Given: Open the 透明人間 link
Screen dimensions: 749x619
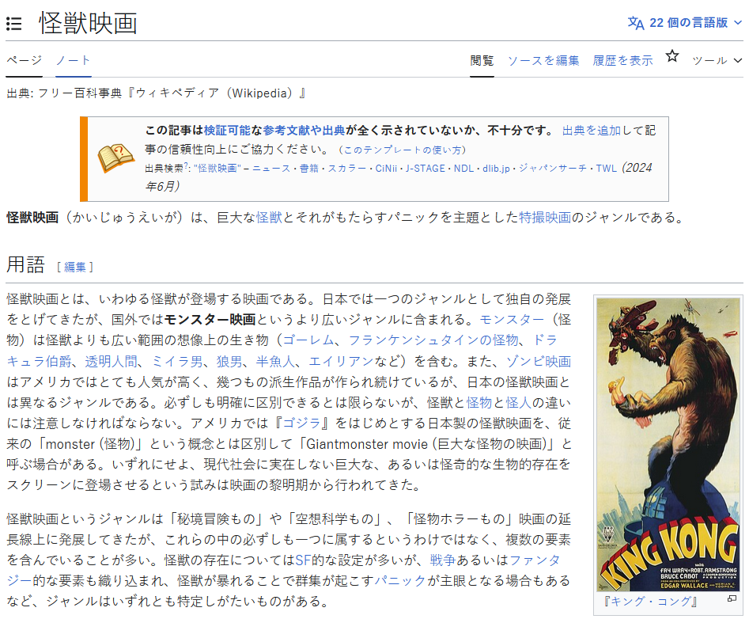Looking at the screenshot, I should [x=111, y=362].
